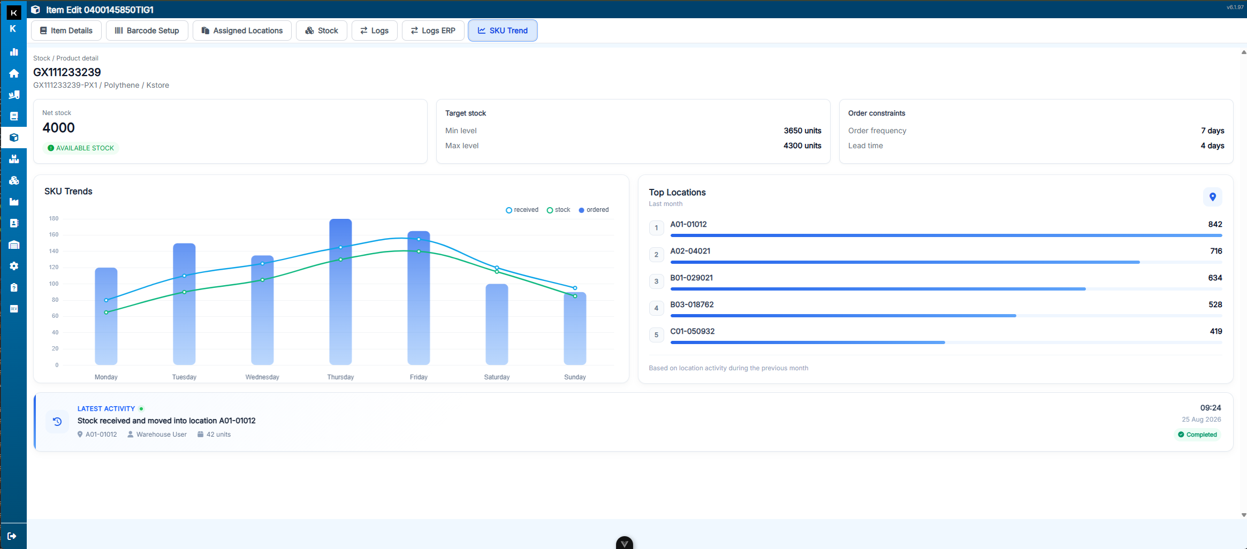Open the factory sidebar icon
This screenshot has width=1247, height=549.
coord(14,202)
